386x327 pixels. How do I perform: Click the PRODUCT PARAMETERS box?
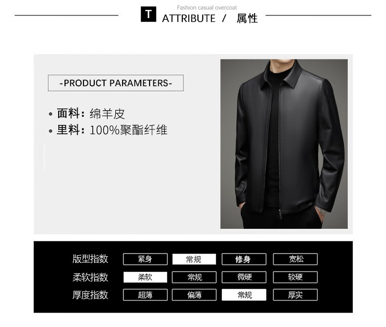pos(116,83)
